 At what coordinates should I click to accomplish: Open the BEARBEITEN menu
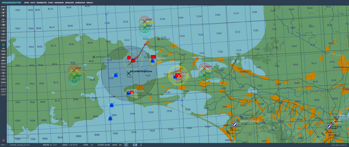[x=41, y=2]
